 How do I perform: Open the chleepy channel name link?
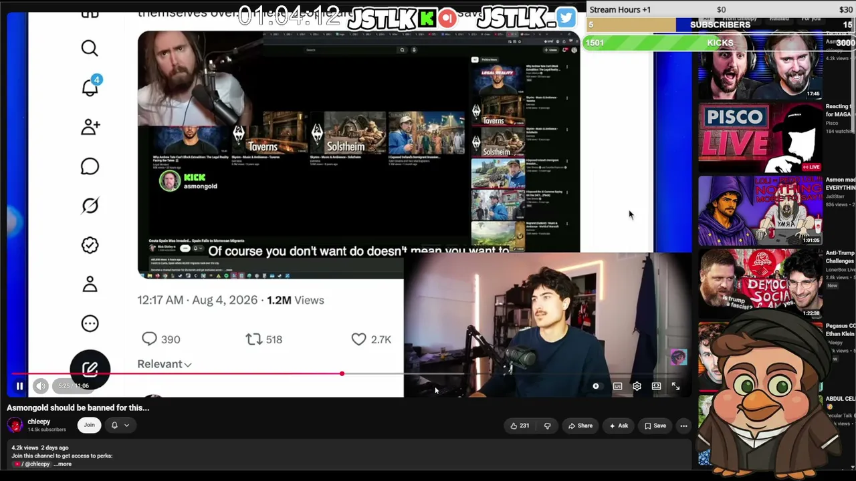point(39,422)
